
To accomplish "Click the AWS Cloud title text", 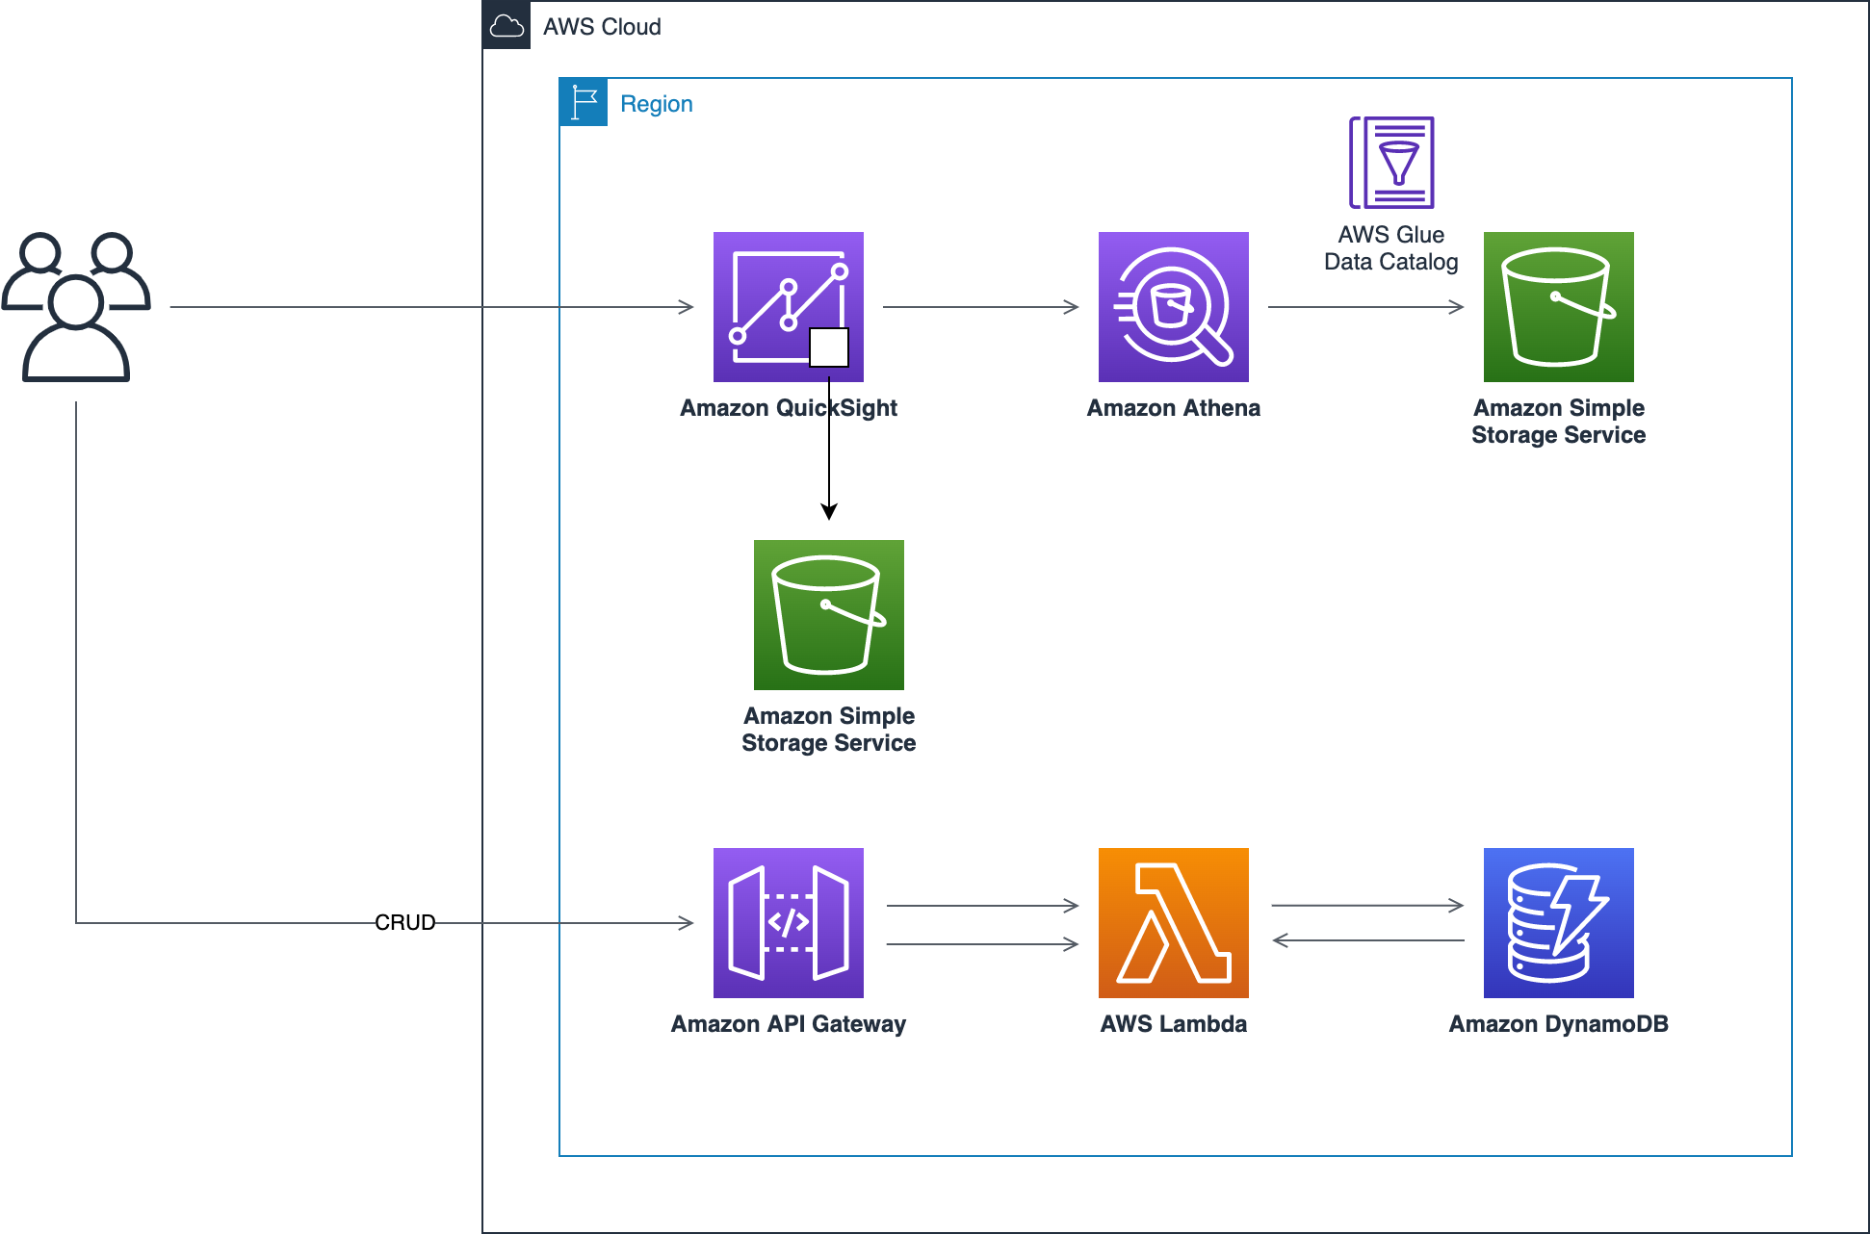I will [x=602, y=27].
